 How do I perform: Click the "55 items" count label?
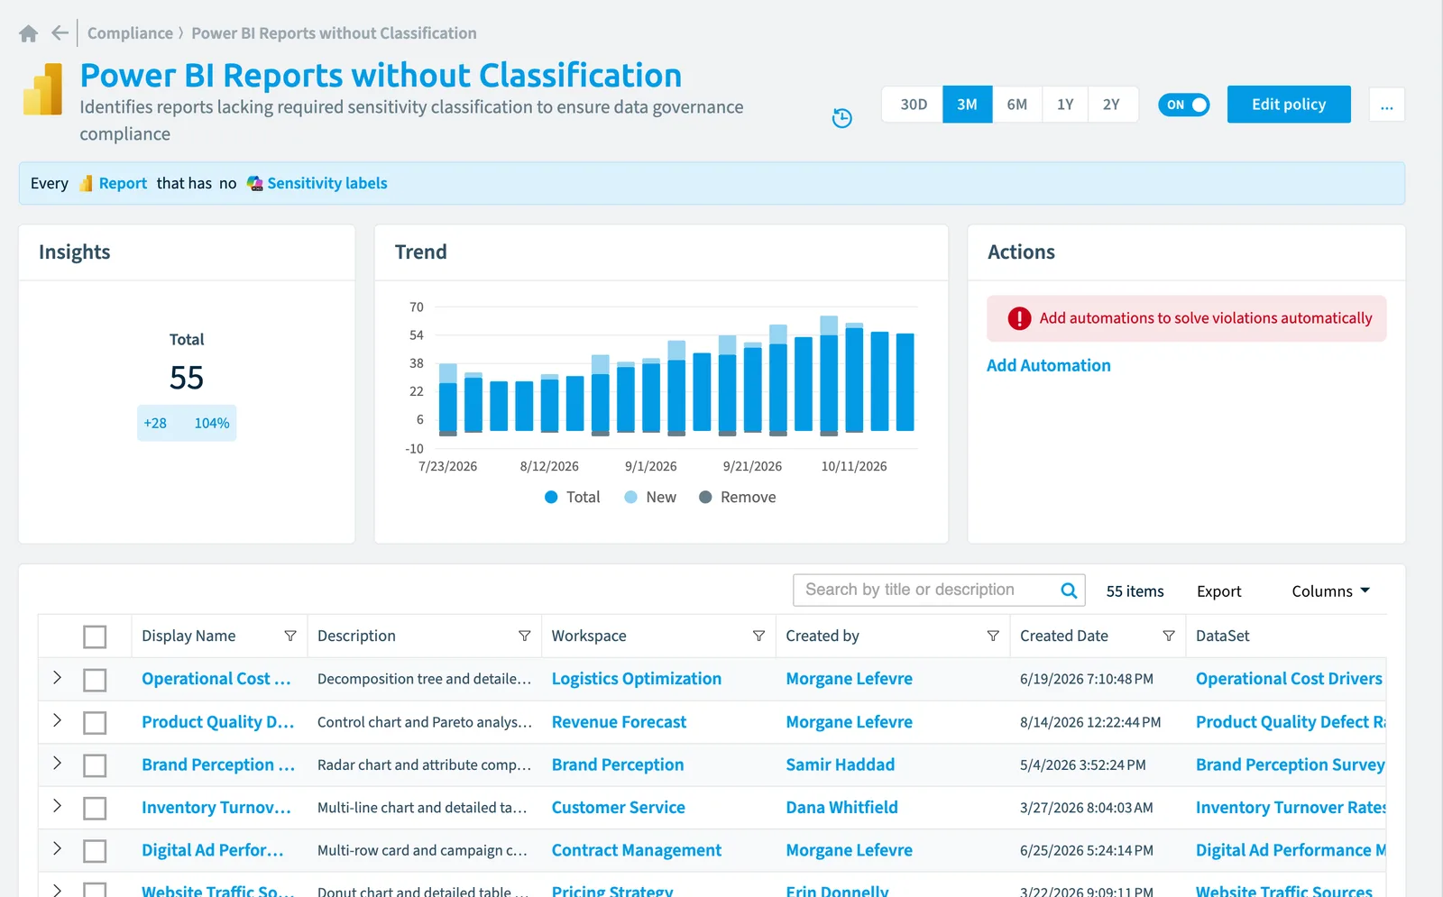[x=1135, y=591]
